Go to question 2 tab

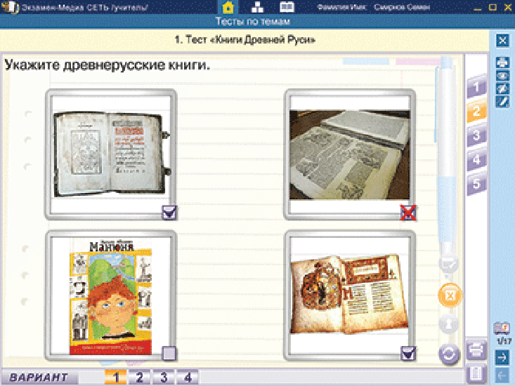(476, 111)
